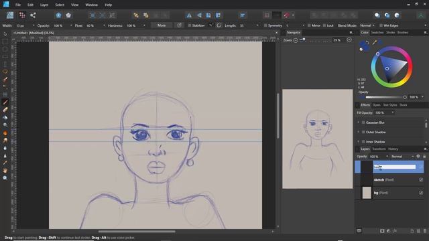Click the red Assistant icon in toolbar
Viewport: 429px width, 241px height.
pos(286,15)
